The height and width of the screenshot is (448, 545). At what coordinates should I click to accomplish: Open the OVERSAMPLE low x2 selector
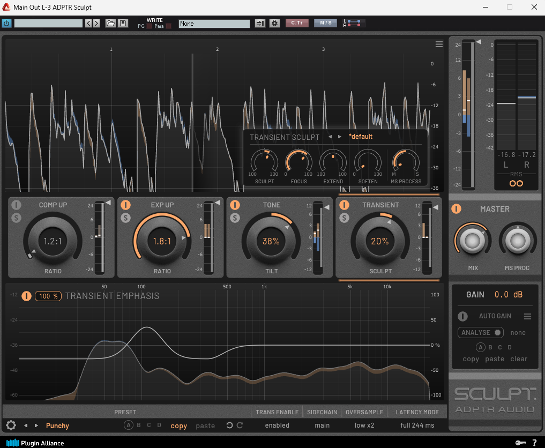[364, 425]
